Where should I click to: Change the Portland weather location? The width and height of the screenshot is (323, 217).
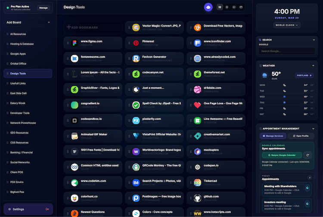(304, 76)
